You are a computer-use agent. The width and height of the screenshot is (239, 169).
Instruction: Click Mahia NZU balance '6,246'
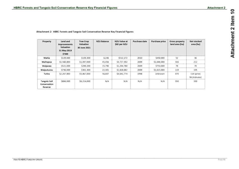coord(106,58)
